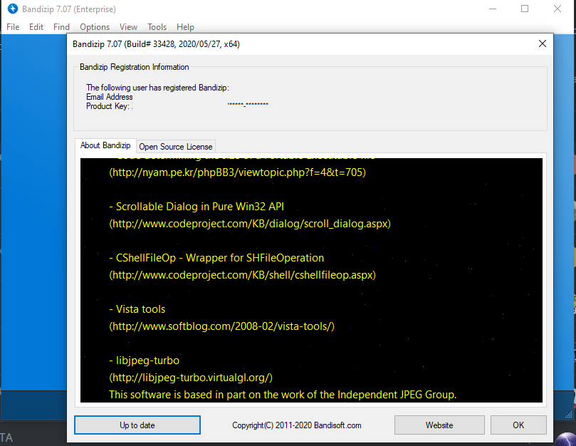576x446 pixels.
Task: Click the libjpeg-turbo credit line
Action: coord(144,361)
